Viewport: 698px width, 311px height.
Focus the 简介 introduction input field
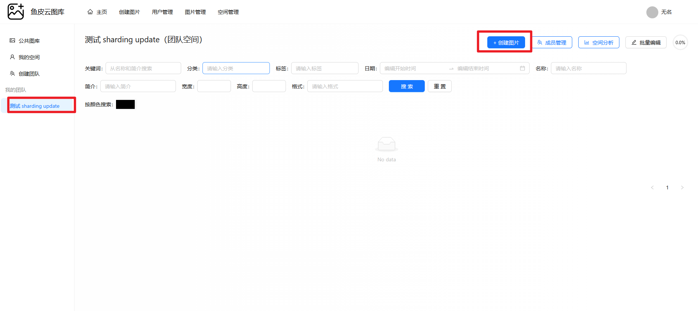(x=138, y=86)
